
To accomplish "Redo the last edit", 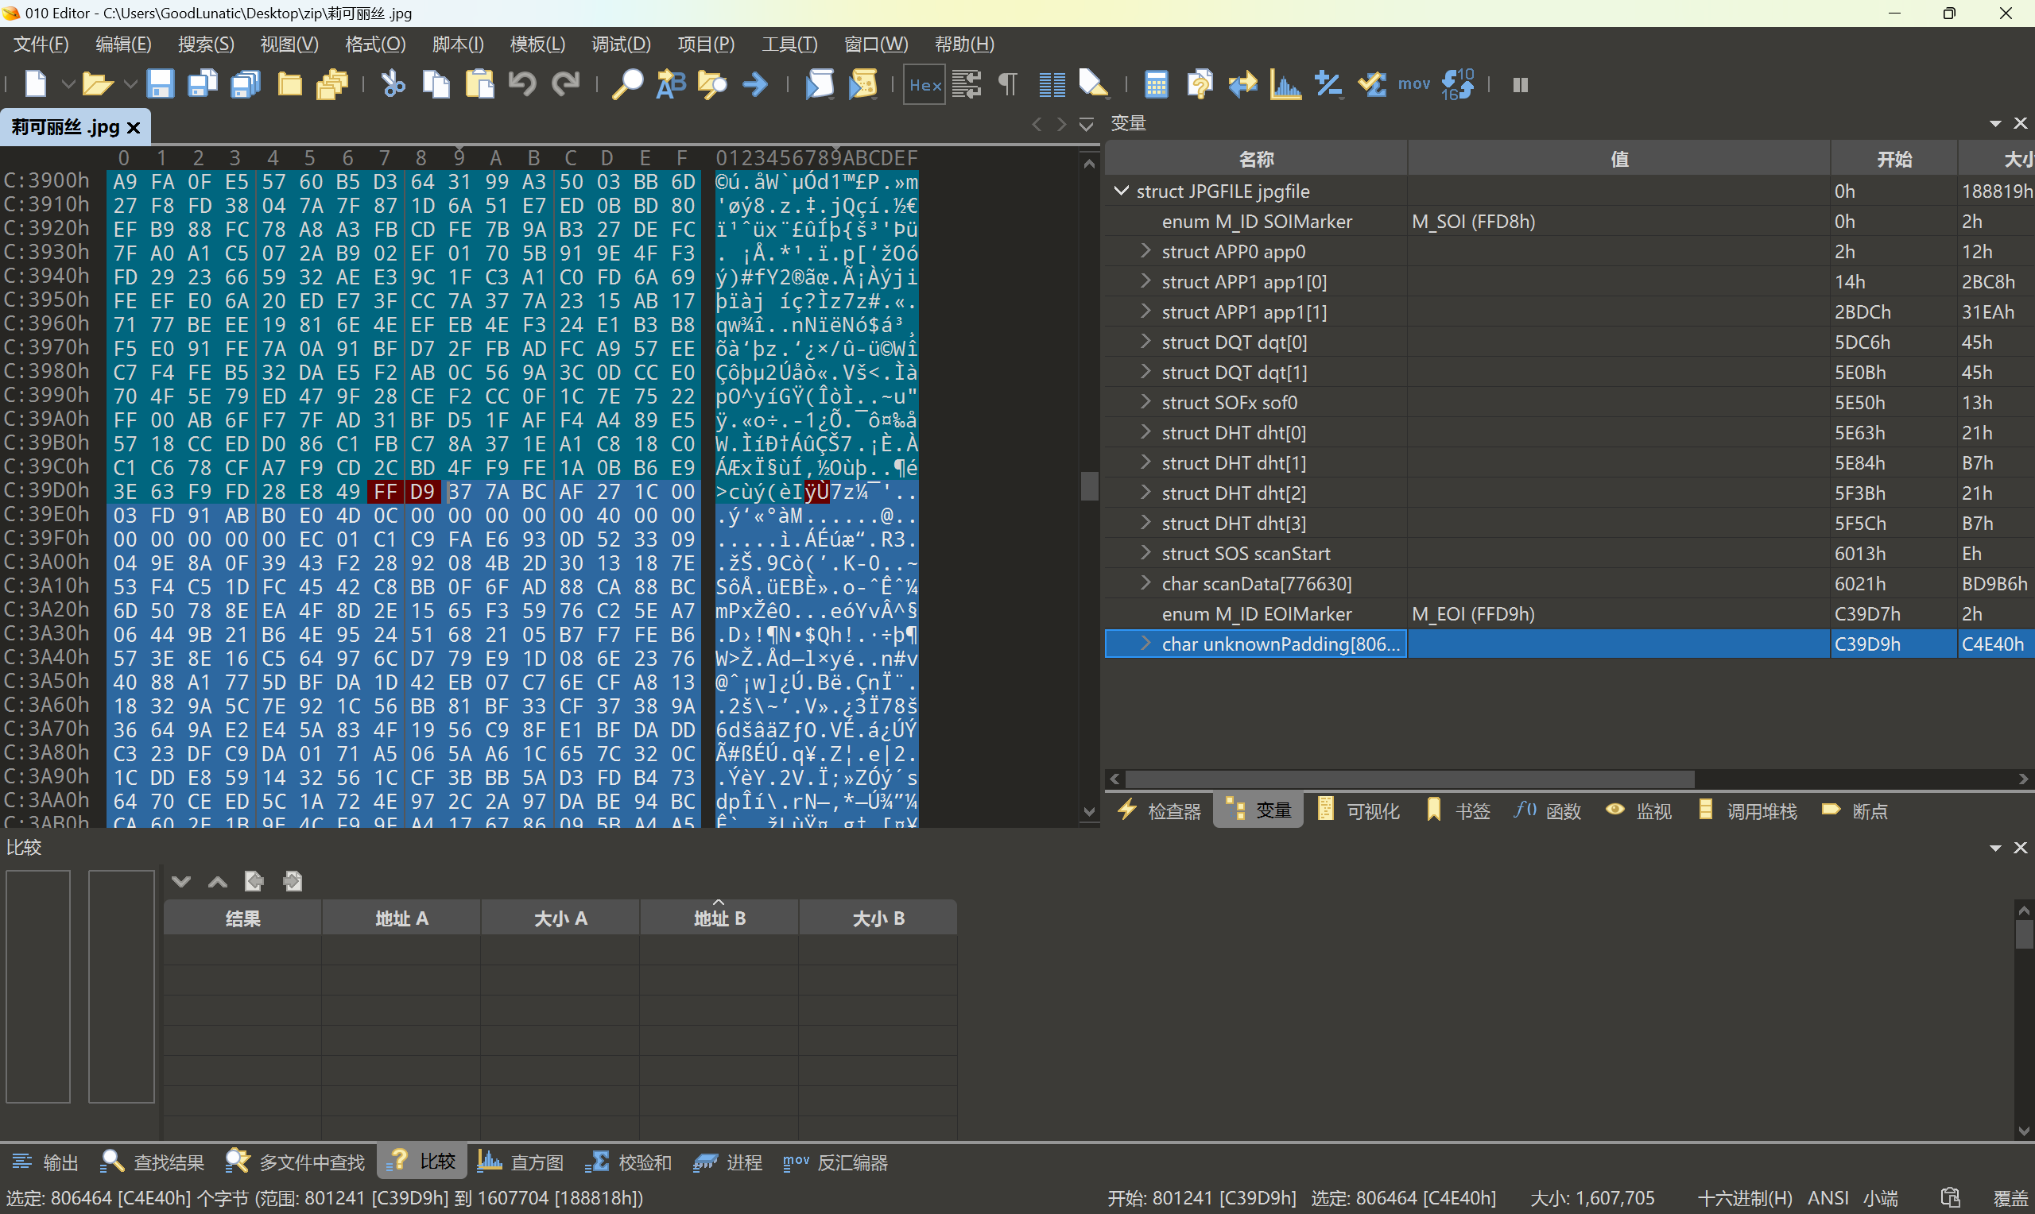I will (x=565, y=83).
